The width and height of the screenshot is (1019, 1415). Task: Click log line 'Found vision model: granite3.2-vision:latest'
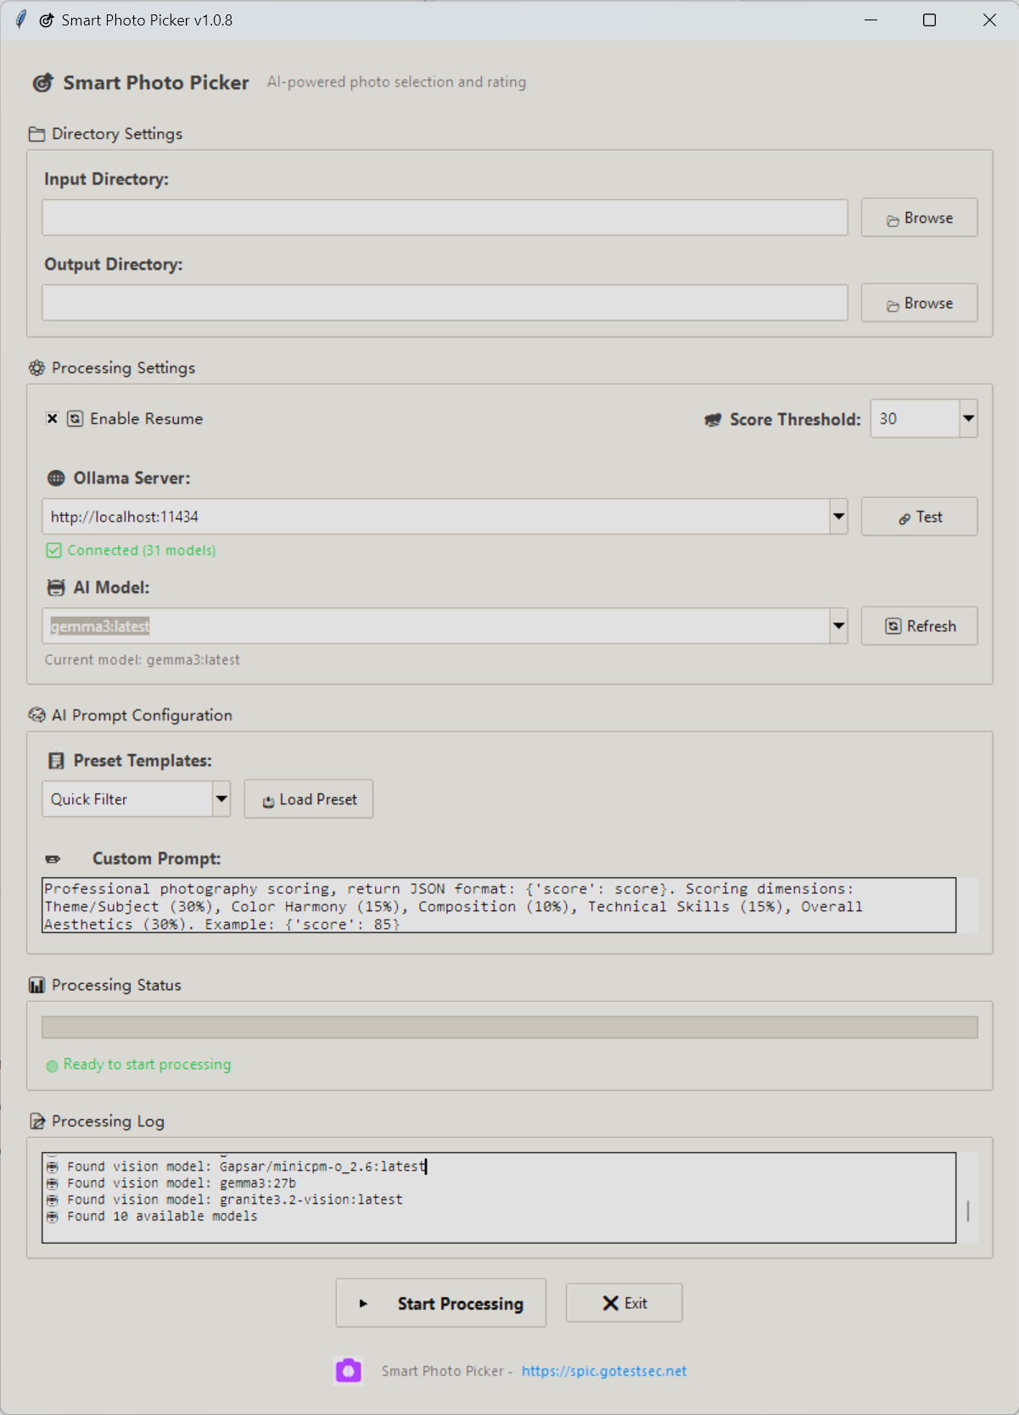pyautogui.click(x=235, y=1200)
